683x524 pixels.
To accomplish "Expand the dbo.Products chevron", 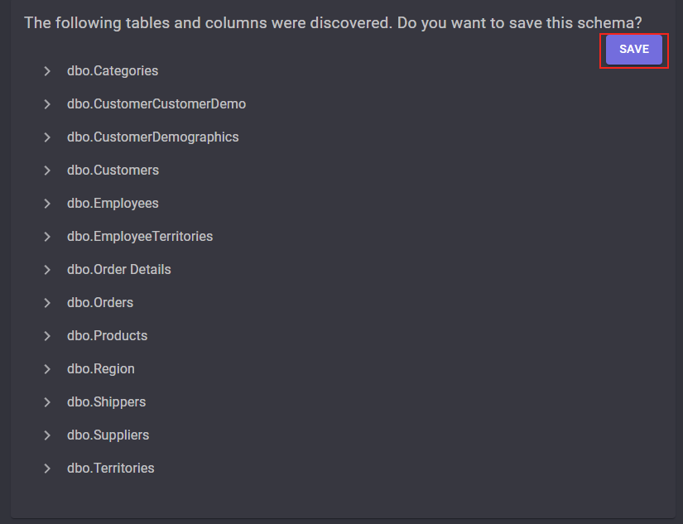I will click(x=47, y=336).
